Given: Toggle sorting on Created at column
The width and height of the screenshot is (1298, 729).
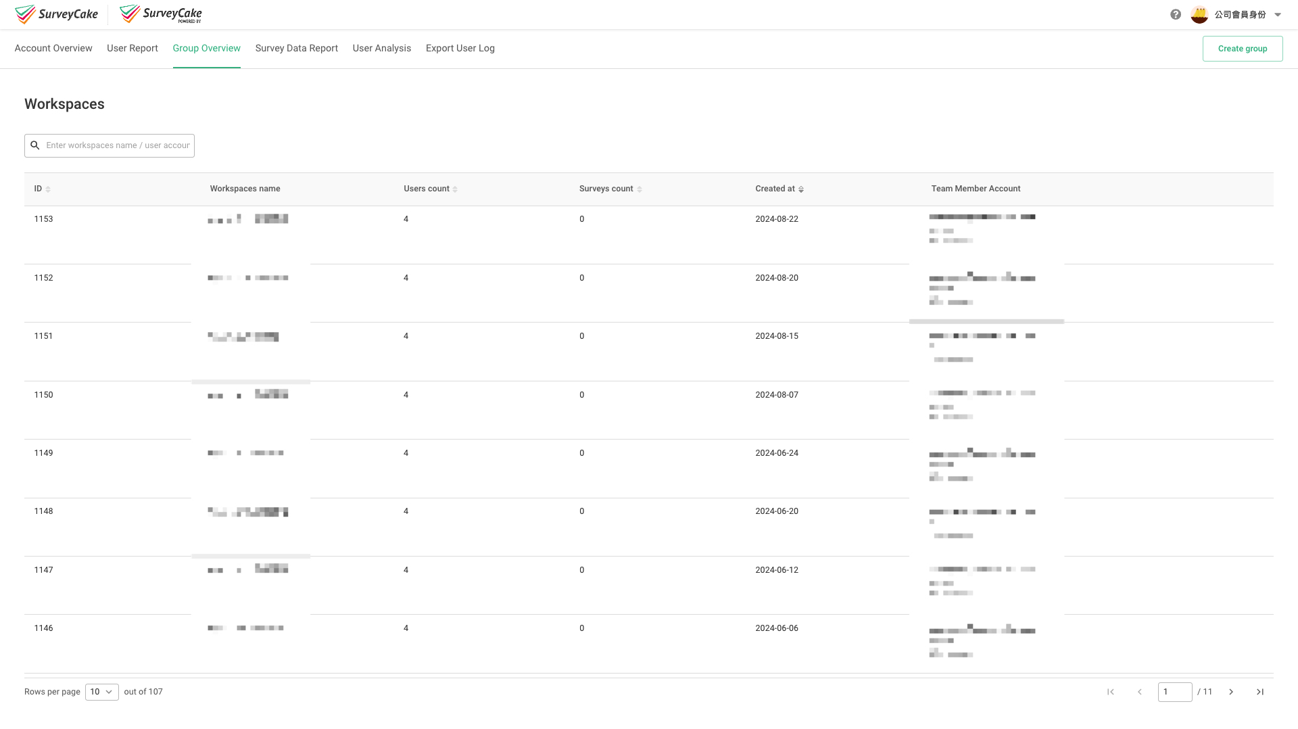Looking at the screenshot, I should [x=801, y=189].
